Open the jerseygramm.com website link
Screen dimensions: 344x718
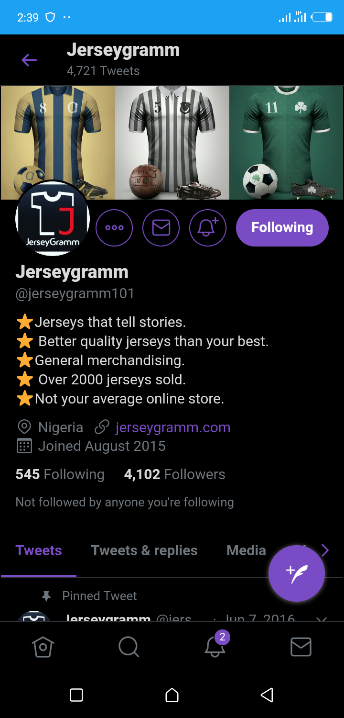173,427
